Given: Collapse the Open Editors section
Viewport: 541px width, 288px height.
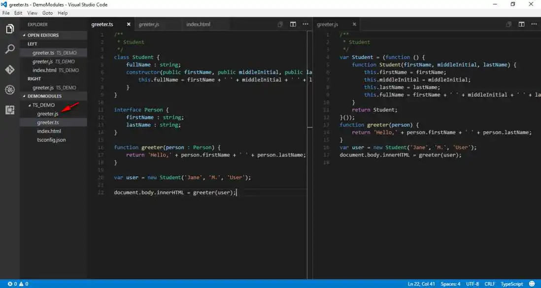Looking at the screenshot, I should click(x=42, y=35).
